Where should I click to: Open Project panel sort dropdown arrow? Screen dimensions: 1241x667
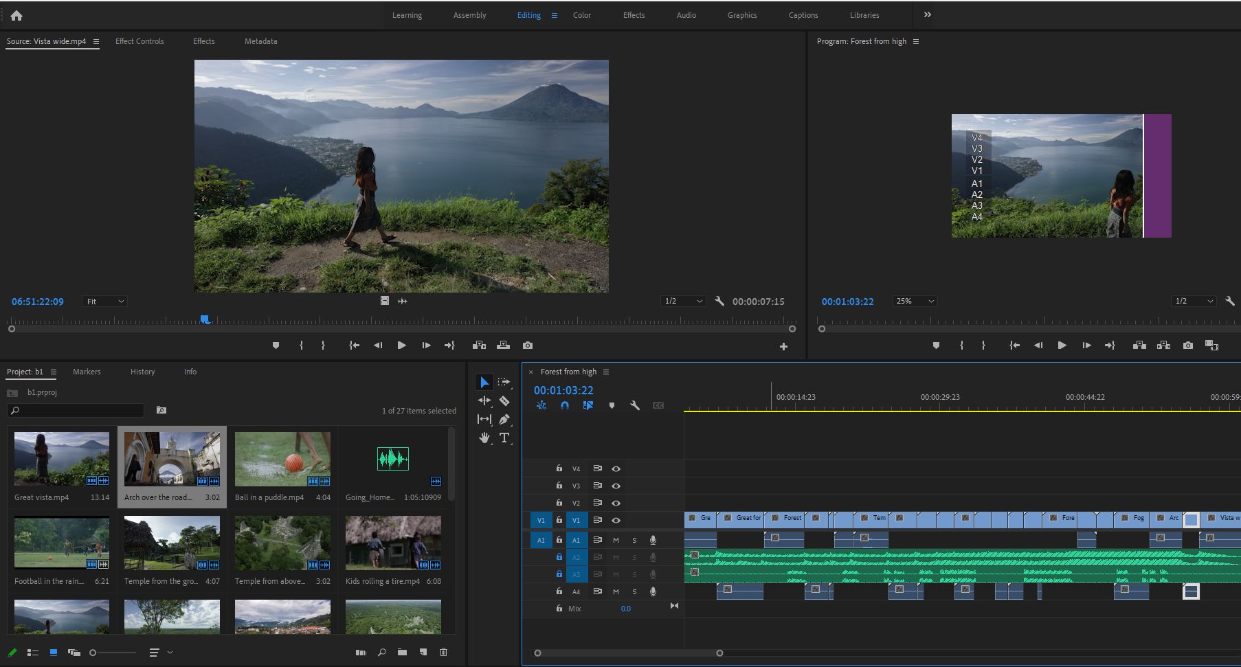coord(170,652)
